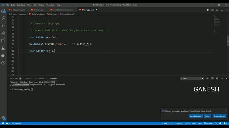
Task: Click the open preview icon in editor toolbar
Action: tap(212, 10)
